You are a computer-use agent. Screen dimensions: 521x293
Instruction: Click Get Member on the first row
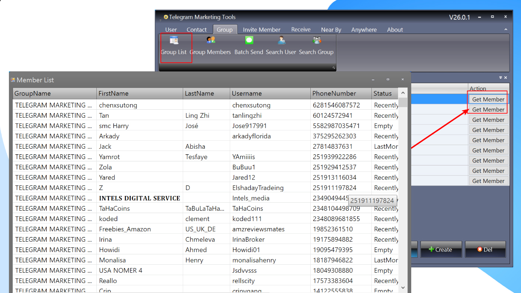[x=488, y=99]
